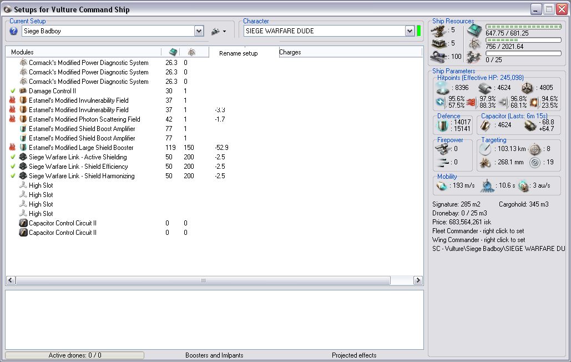Click the thermal resistance flame icon

point(471,102)
